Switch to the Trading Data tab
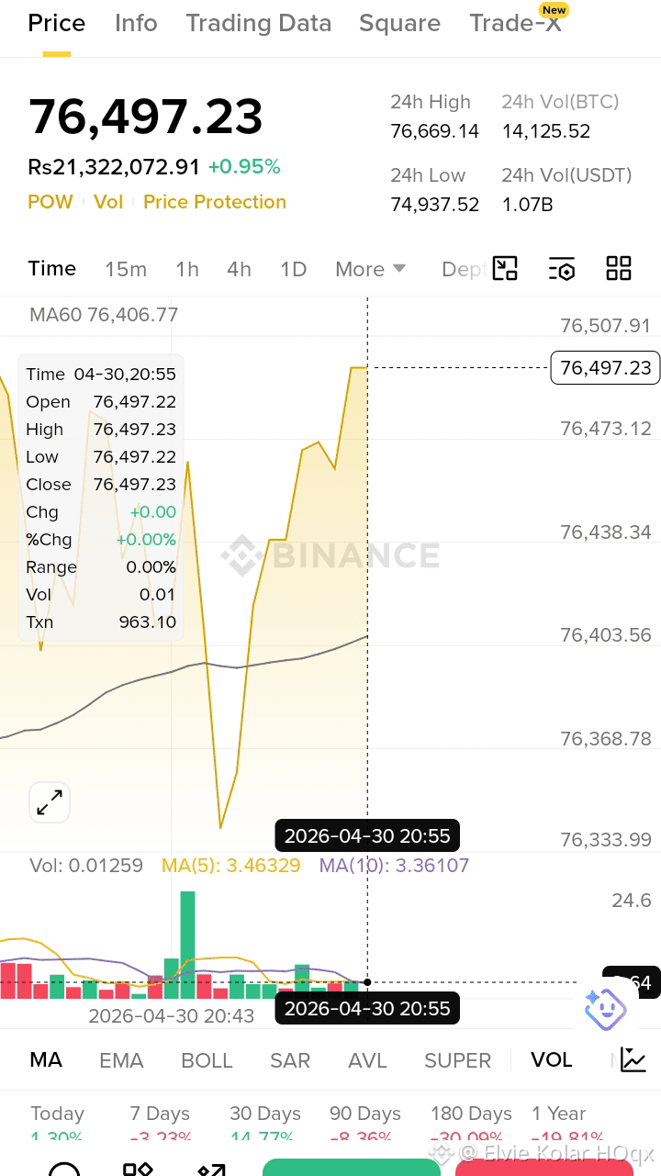 coord(259,23)
